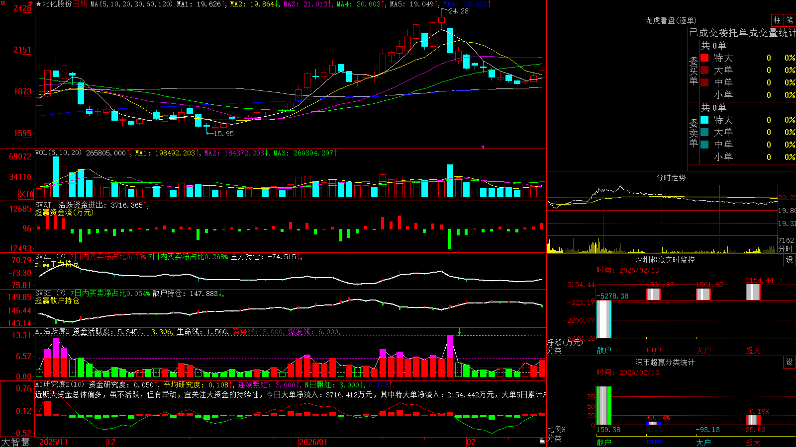The image size is (796, 447).
Task: Click the -5278.38 散户 bar in 实时监控
Action: pos(604,319)
